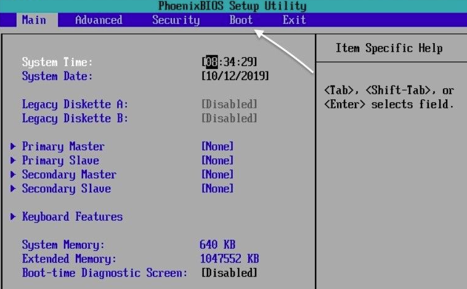Viewport: 467px width, 289px height.
Task: Click the System Date value field
Action: [235, 76]
